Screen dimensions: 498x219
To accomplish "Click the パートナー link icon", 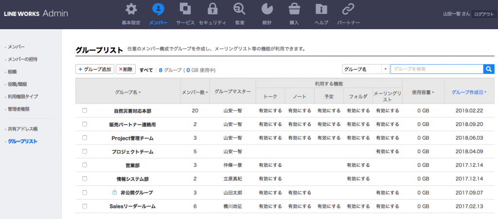I will (x=348, y=10).
